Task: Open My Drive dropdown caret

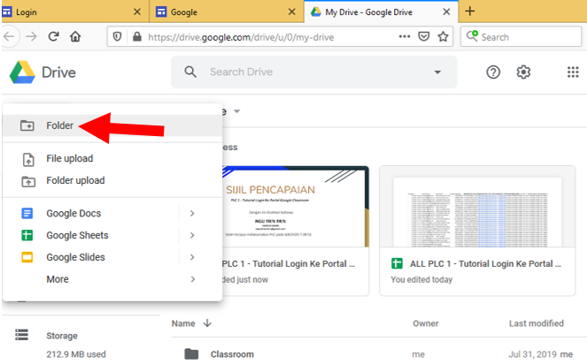Action: [x=236, y=111]
